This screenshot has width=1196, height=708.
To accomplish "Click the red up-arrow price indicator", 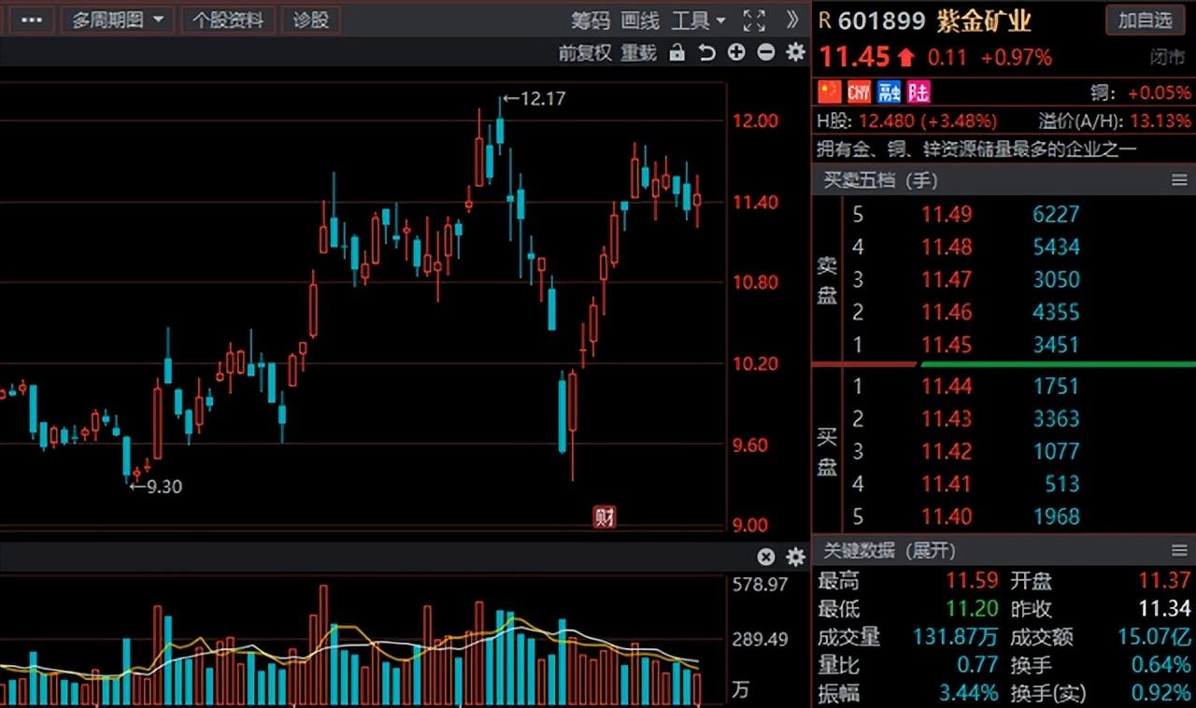I will coord(905,58).
